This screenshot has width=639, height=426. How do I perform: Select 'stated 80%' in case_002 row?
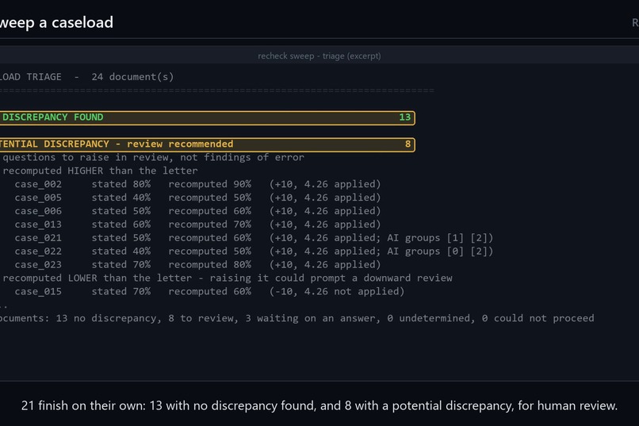(x=121, y=184)
